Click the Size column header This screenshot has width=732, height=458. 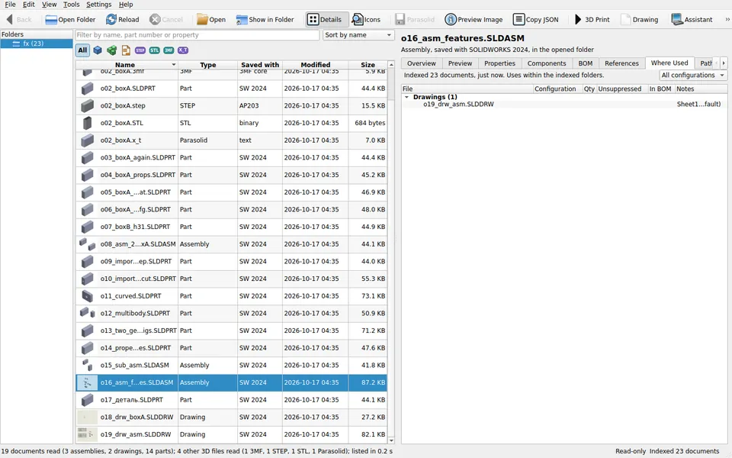tap(368, 65)
